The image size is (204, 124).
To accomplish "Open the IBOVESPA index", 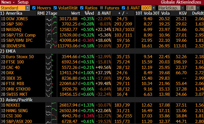I will [x=16, y=46].
